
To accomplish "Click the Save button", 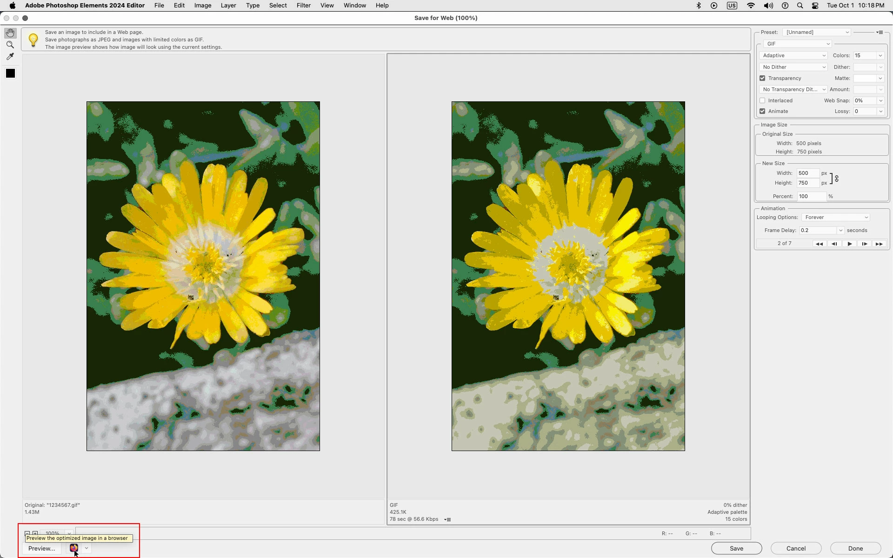I will tap(736, 548).
